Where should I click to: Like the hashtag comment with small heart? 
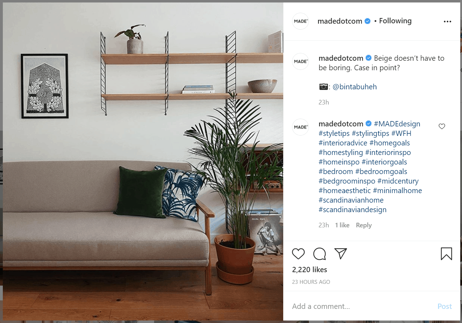coord(442,126)
